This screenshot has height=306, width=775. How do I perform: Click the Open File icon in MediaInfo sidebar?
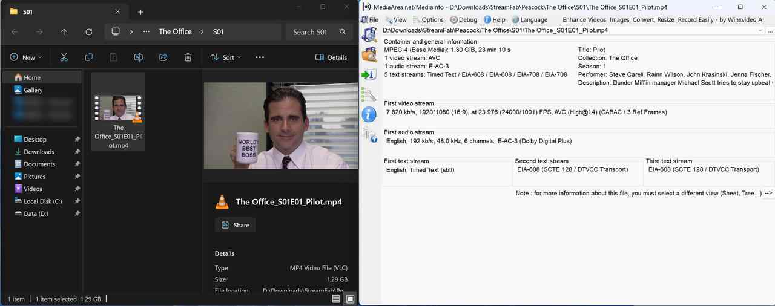(x=369, y=34)
